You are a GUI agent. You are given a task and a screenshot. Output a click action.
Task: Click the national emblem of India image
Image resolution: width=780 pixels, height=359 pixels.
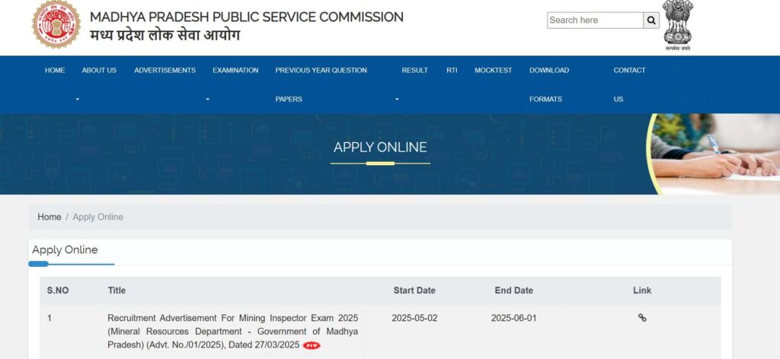677,25
